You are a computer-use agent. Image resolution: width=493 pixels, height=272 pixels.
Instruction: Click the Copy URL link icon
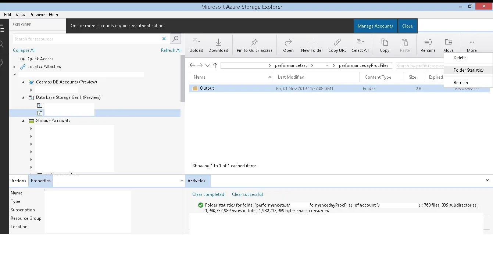[x=337, y=42]
